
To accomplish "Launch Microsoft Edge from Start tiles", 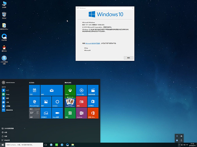I will coord(34,102).
